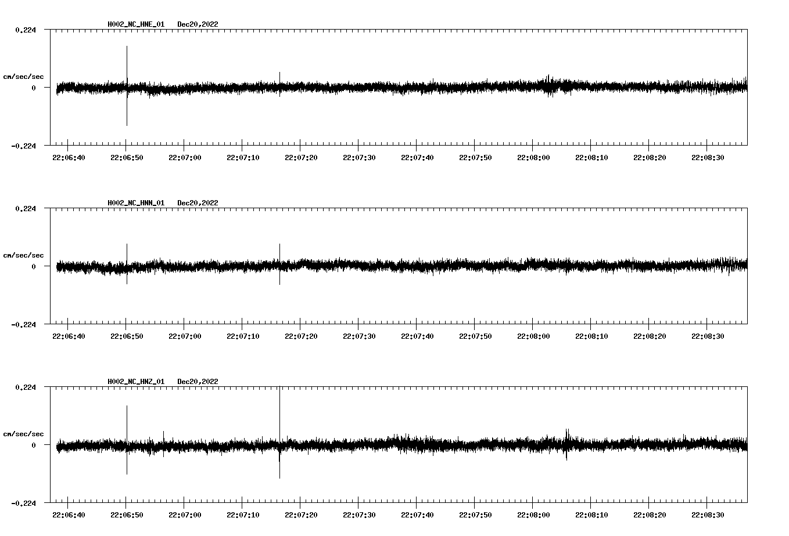Click the 22:07:20 time label on HNZ plot
Screen dimensions: 789x536
pos(301,515)
